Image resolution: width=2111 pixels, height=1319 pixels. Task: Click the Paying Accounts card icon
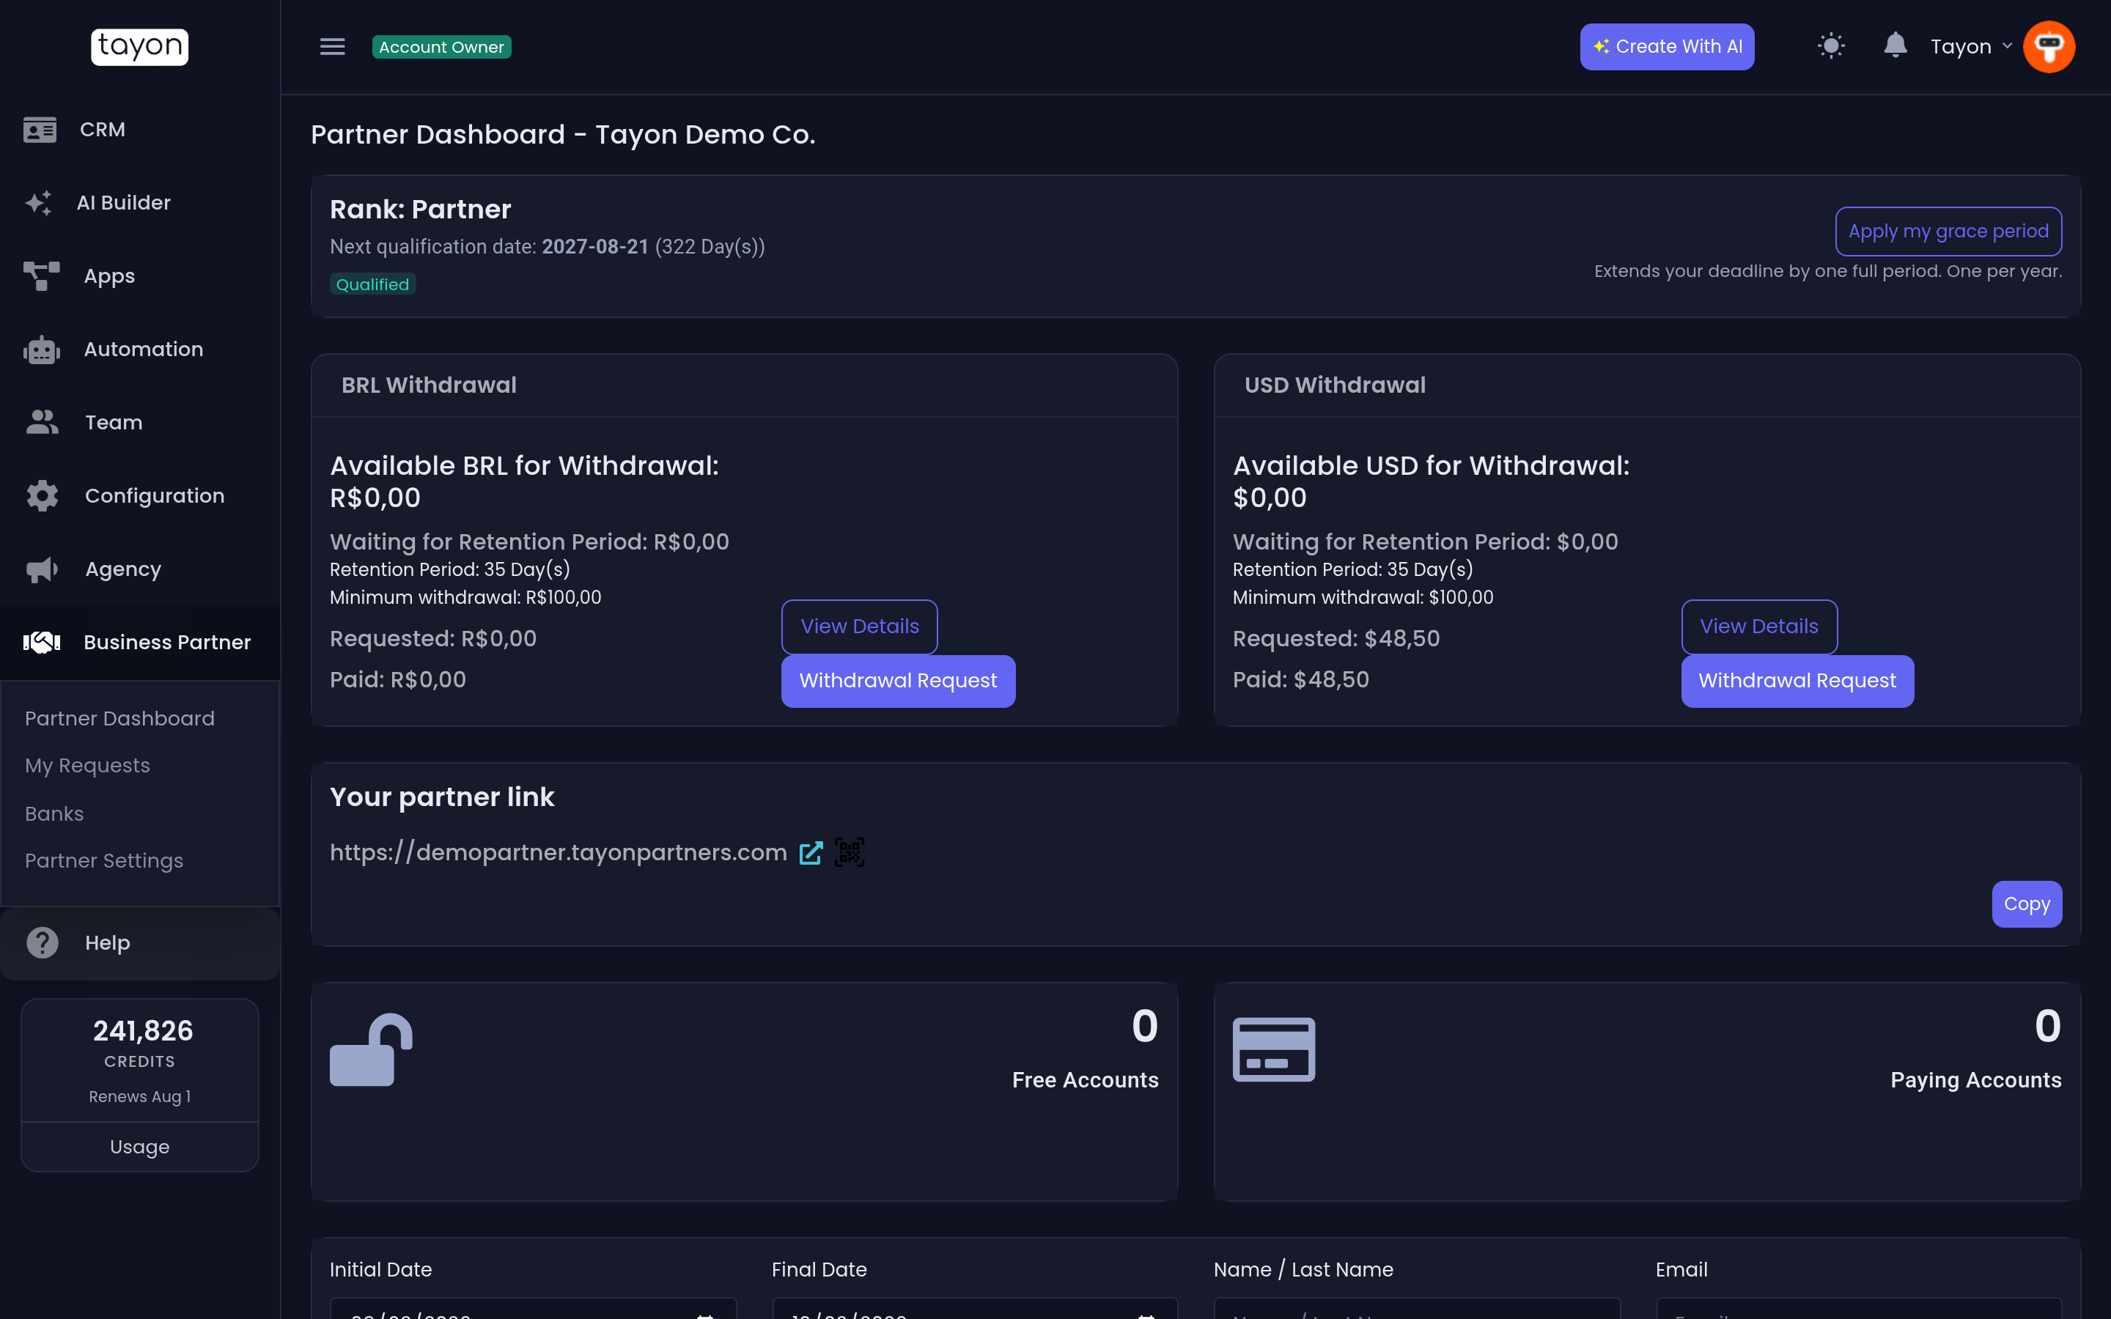click(x=1274, y=1049)
